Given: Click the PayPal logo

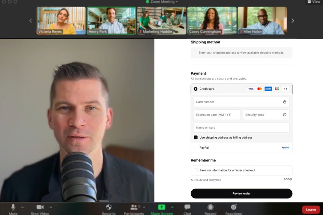Looking at the screenshot, I should (285, 148).
